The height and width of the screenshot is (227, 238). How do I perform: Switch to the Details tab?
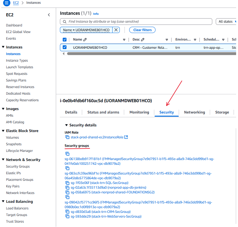(71, 112)
